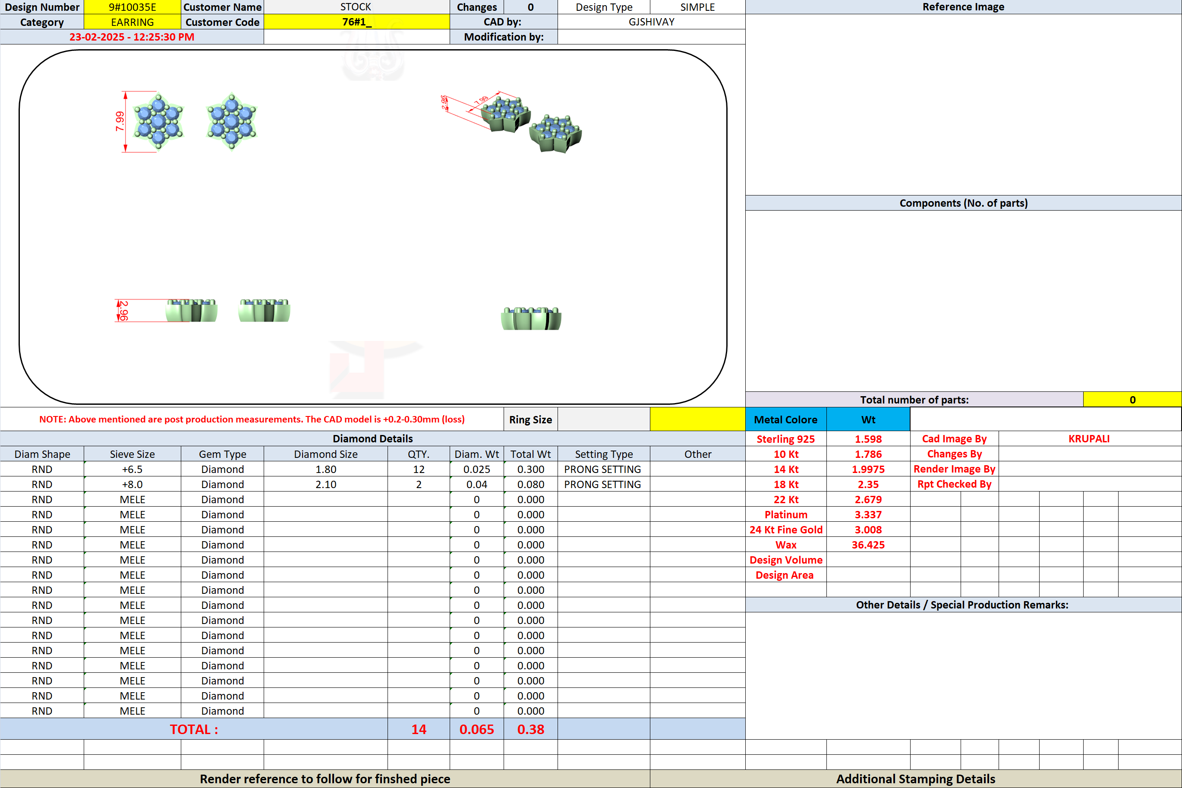Select the SIMPLE design type cell
The width and height of the screenshot is (1182, 788).
pos(697,7)
